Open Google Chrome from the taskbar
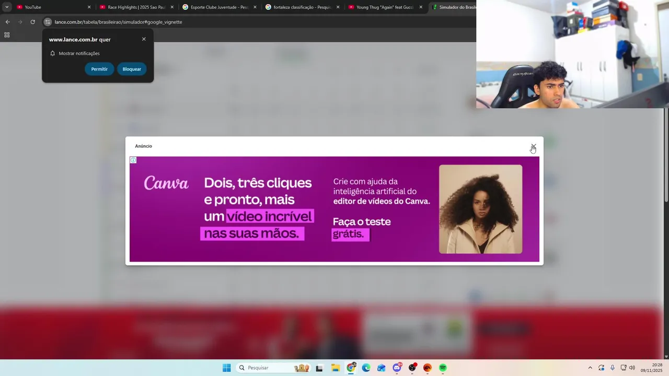 [x=351, y=368]
